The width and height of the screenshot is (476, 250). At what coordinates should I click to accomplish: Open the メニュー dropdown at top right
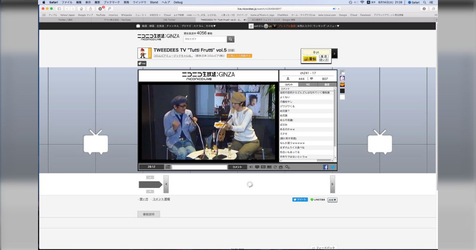(x=333, y=26)
